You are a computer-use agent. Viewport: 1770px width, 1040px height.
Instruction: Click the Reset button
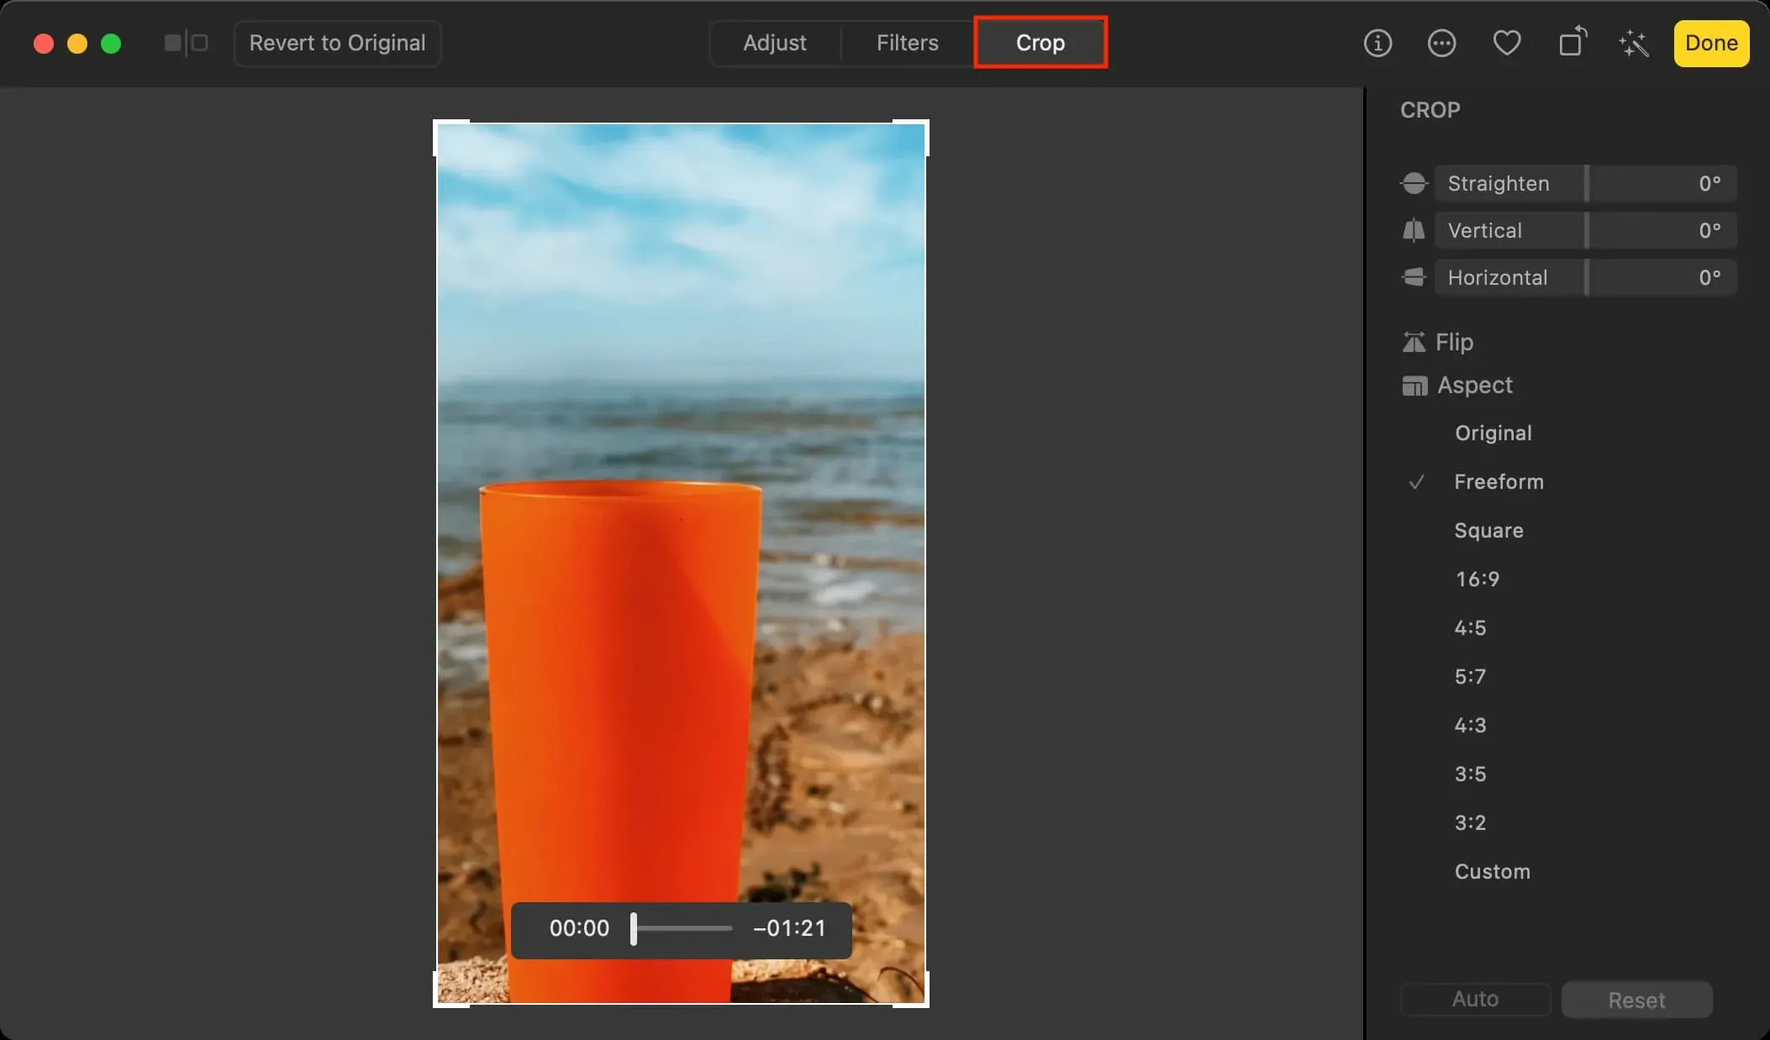(1636, 999)
